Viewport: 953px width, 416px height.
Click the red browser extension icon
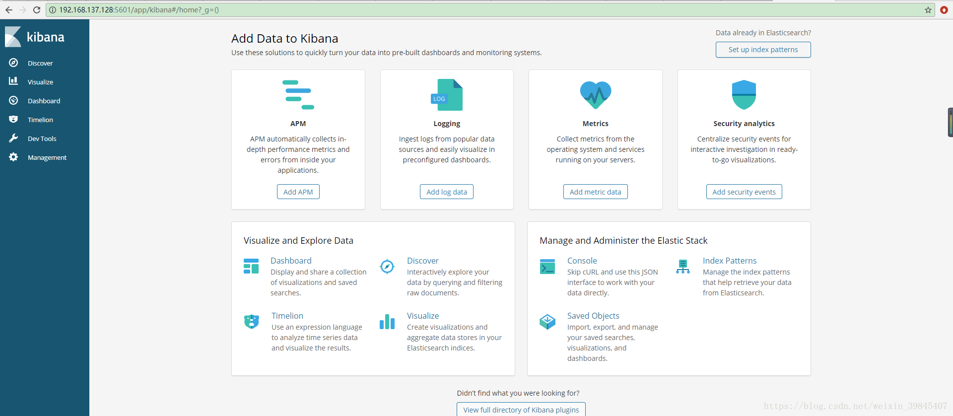[x=944, y=10]
